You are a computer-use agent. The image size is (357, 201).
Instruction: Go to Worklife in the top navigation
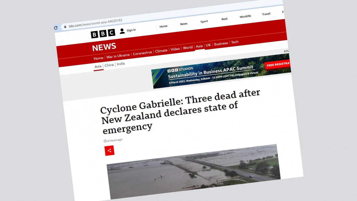point(245,16)
